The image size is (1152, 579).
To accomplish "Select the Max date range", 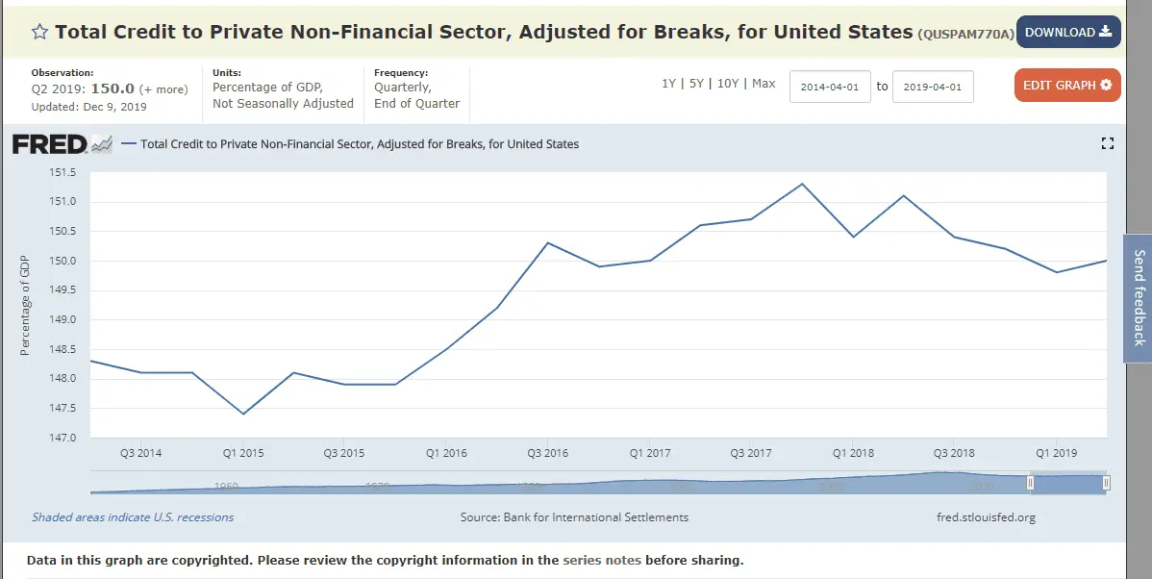I will tap(764, 84).
